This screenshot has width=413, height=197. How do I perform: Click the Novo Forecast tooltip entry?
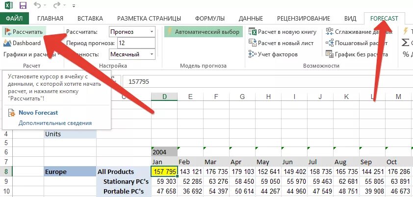[x=38, y=113]
